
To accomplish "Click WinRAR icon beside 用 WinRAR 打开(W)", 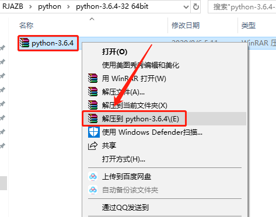I will (93, 78).
